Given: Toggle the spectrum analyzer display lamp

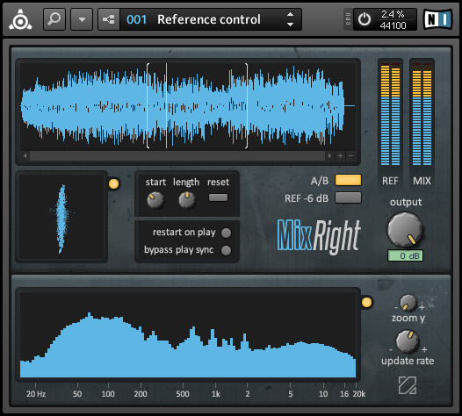Looking at the screenshot, I should point(366,303).
